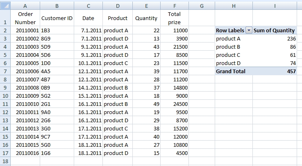The width and height of the screenshot is (302, 166).
Task: Select column A header
Action: (25, 6)
